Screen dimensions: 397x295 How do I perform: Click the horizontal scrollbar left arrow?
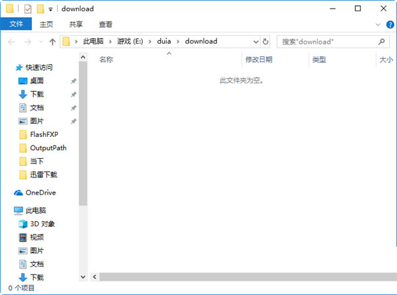click(95, 277)
